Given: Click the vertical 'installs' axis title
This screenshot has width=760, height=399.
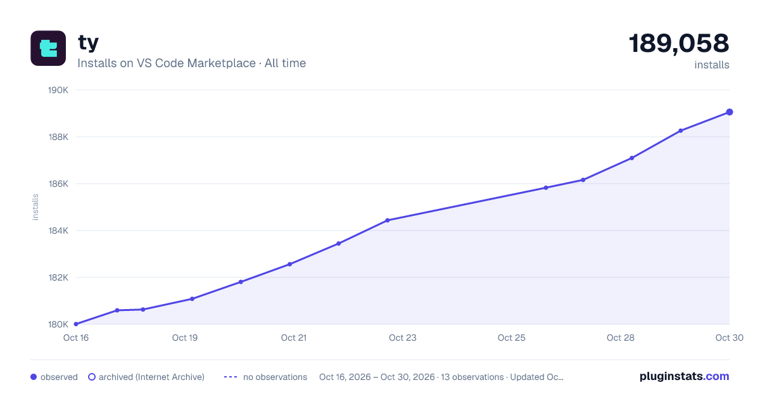Looking at the screenshot, I should (x=35, y=207).
